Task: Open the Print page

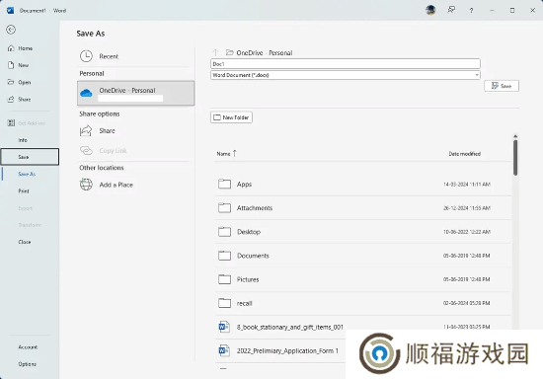Action: click(24, 191)
